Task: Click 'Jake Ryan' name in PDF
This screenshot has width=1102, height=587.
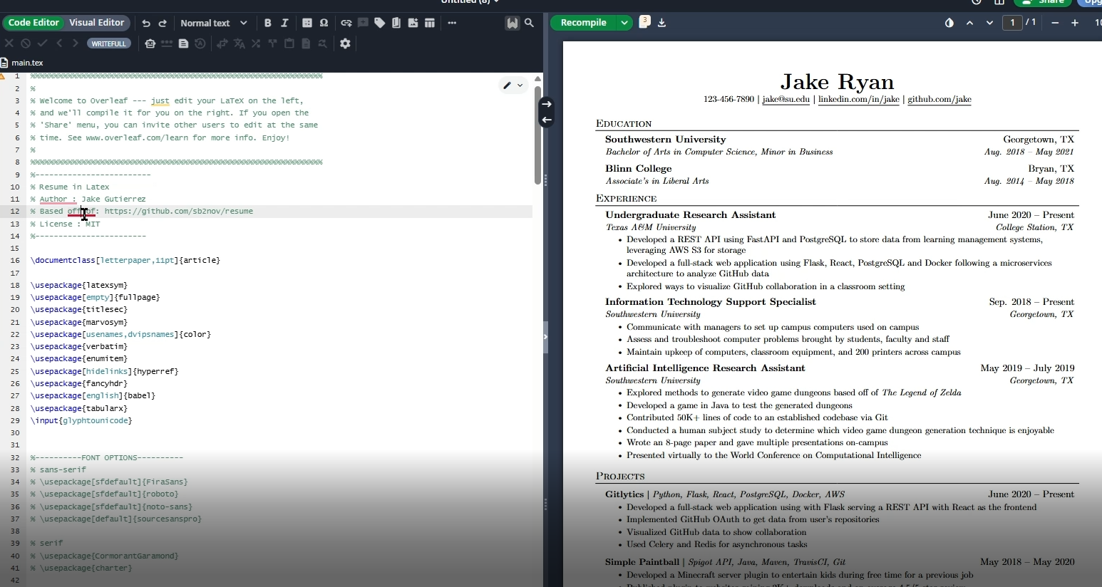Action: [x=837, y=81]
